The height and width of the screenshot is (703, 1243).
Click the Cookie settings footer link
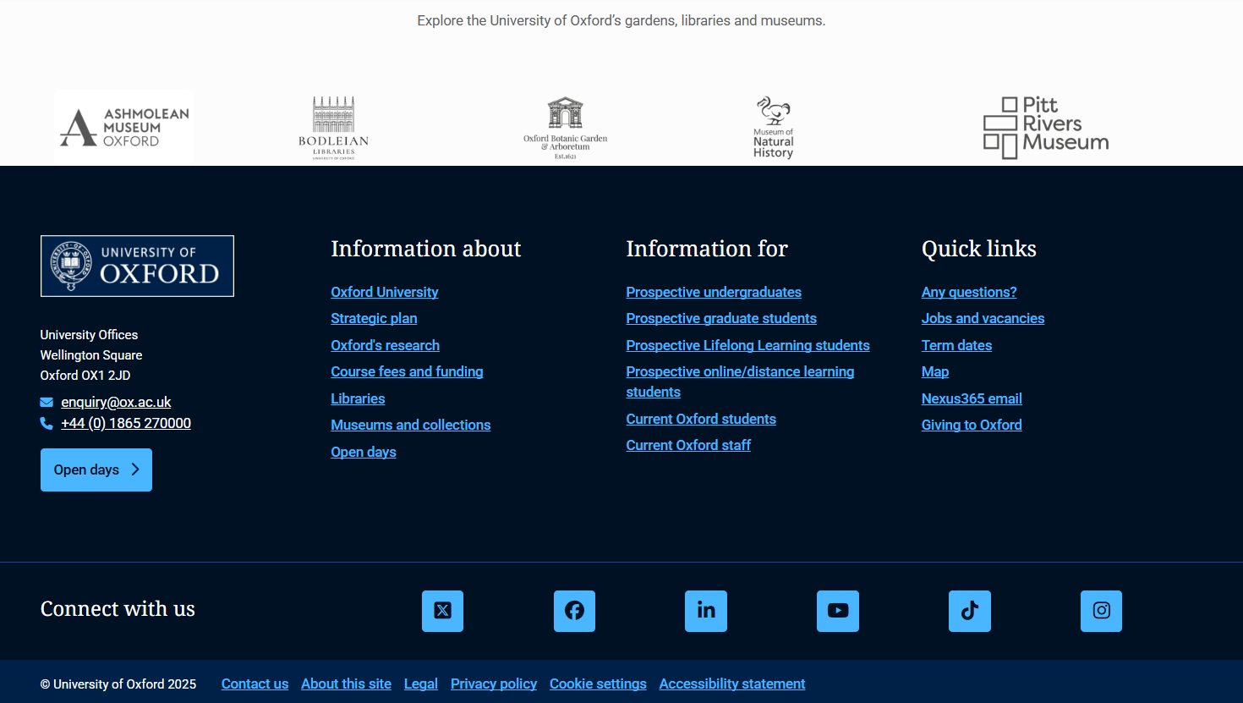[x=598, y=684]
